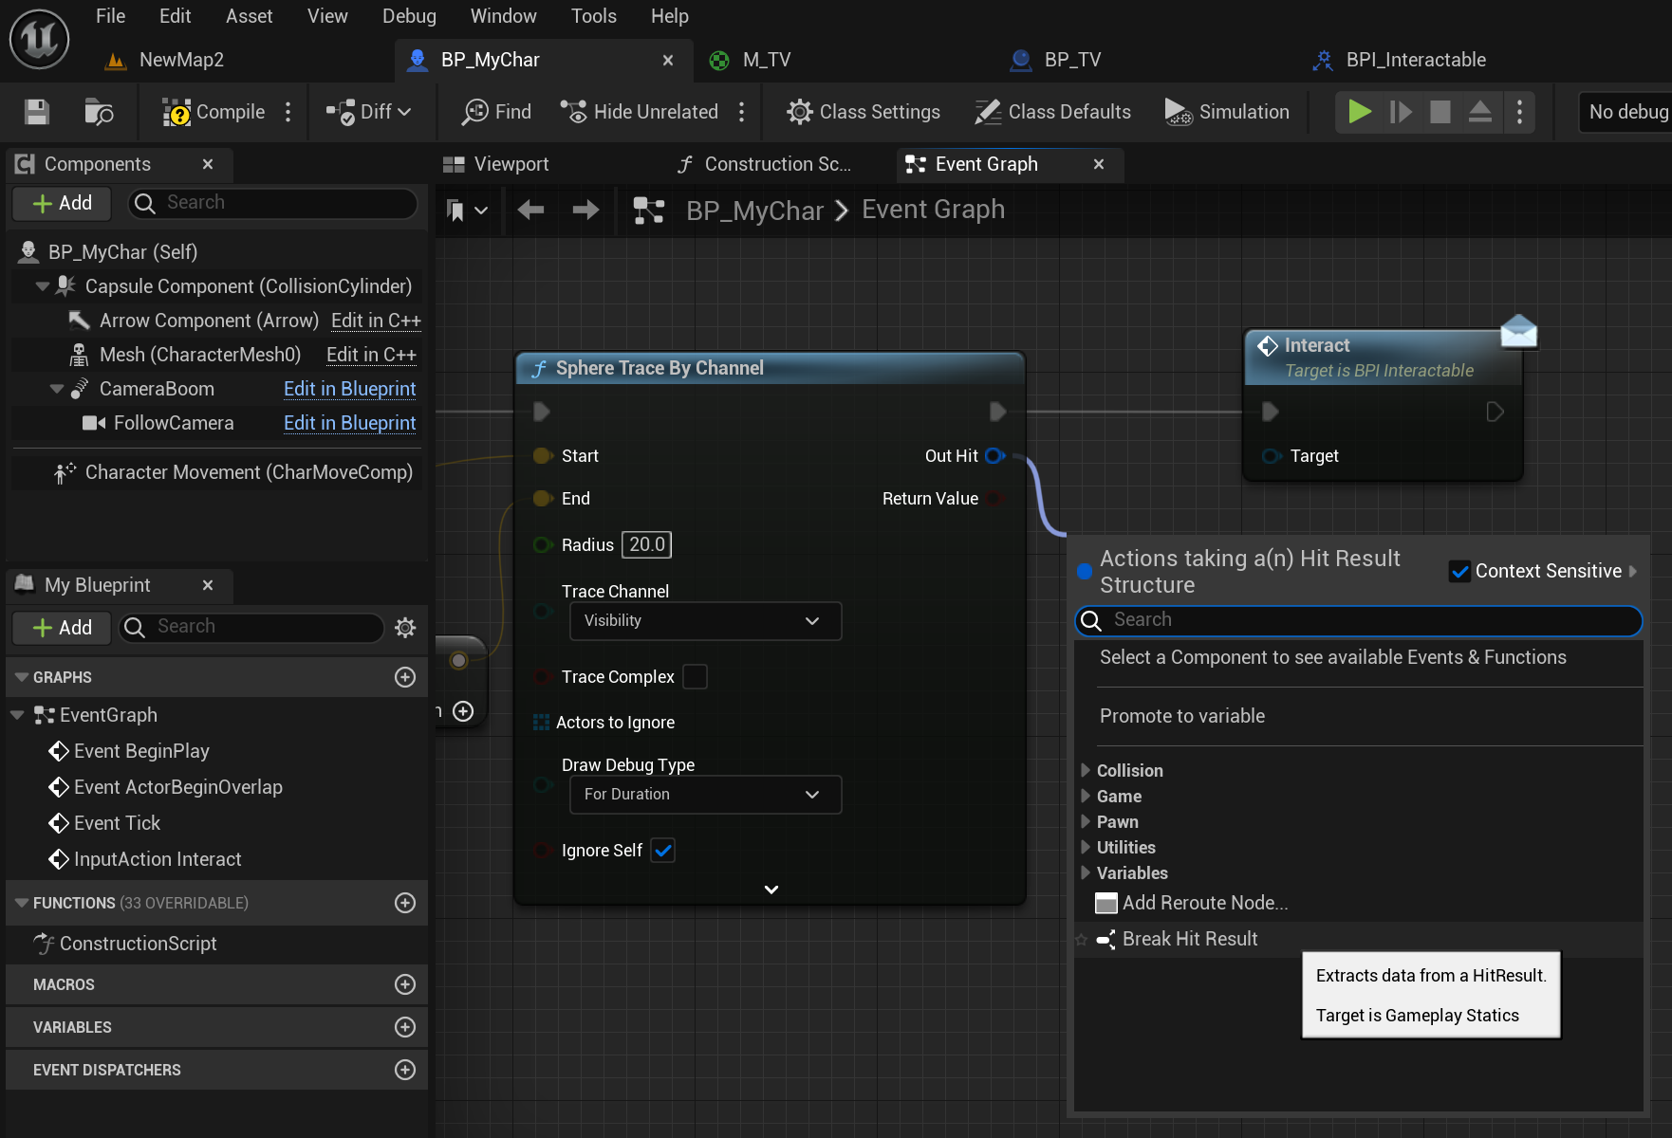Click the Return Value output pin
Screen dimensions: 1672x1138
point(995,499)
